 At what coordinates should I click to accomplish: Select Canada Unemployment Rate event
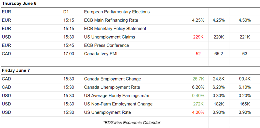[x=112, y=87]
